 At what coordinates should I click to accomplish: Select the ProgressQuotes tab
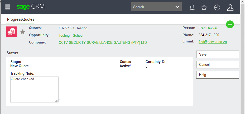click(x=21, y=19)
